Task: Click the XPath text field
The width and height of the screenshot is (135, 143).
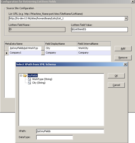Action: pos(70,131)
